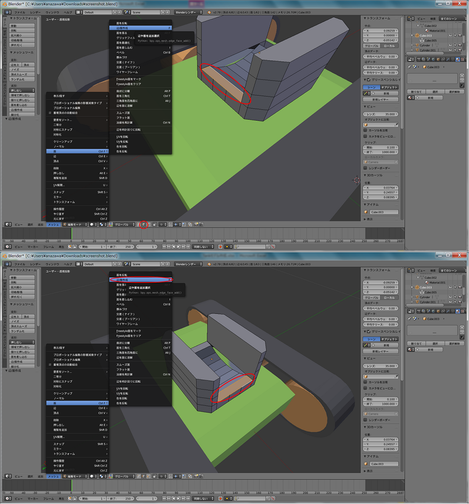Open Mesh menu in top 3D view header
Viewport: 469px width, 504px height.
pos(54,224)
